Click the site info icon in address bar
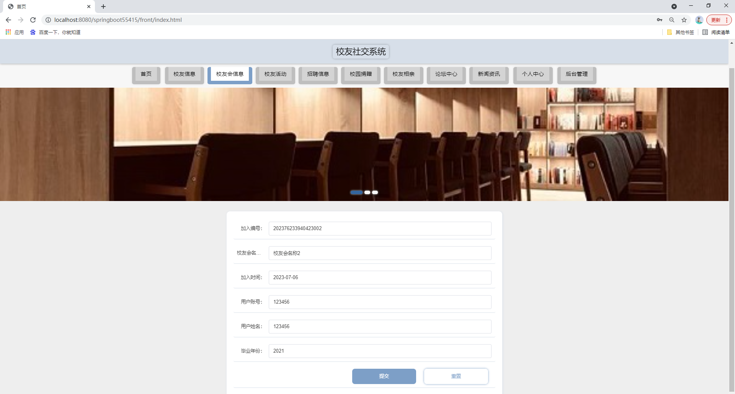 (48, 20)
